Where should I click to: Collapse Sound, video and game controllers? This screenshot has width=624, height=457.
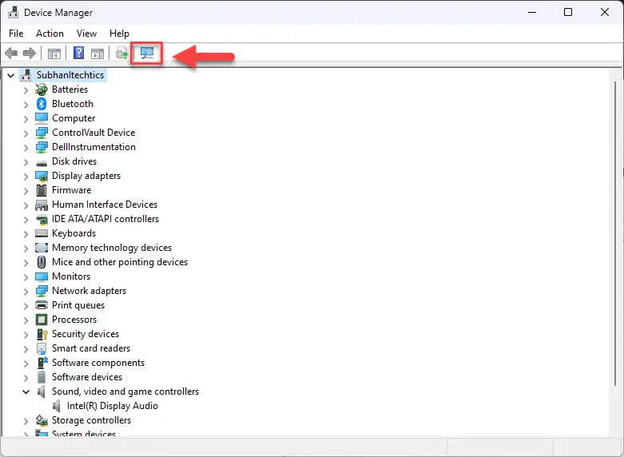tap(26, 391)
